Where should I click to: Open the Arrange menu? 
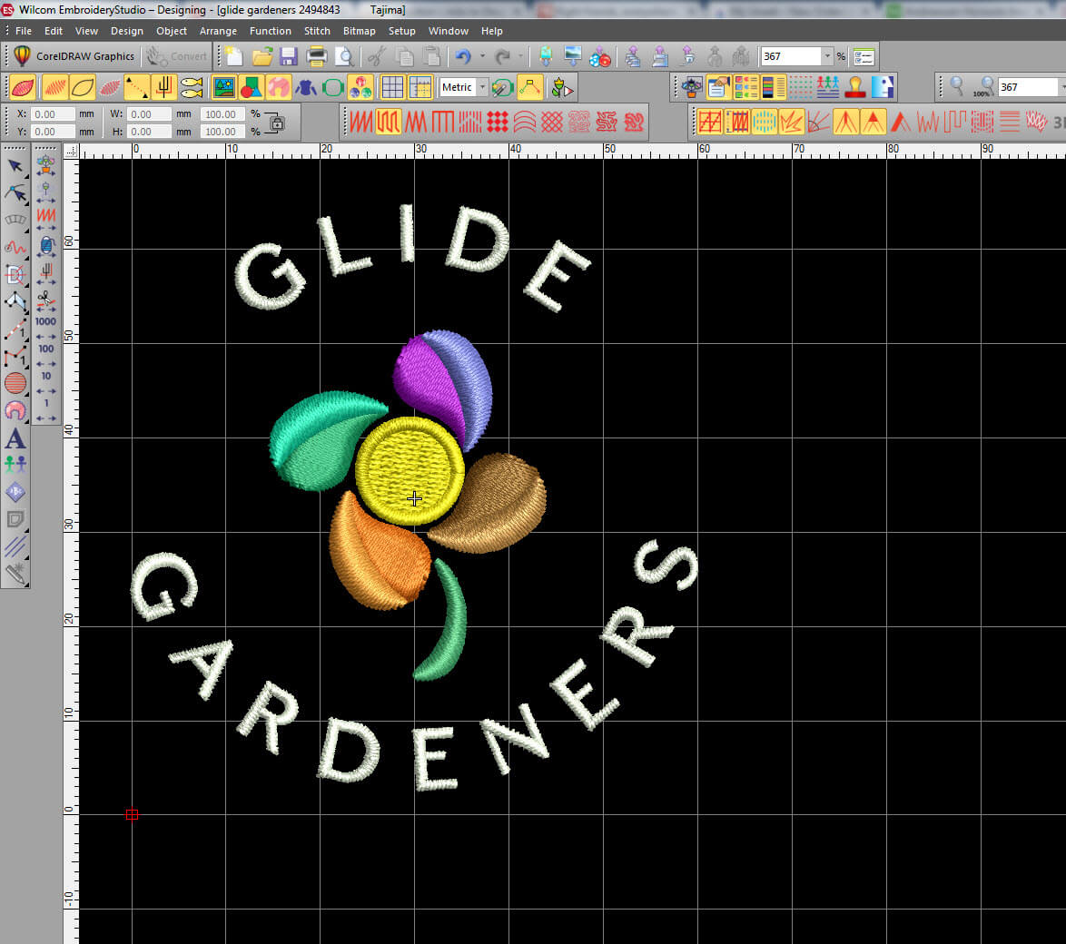pos(218,31)
